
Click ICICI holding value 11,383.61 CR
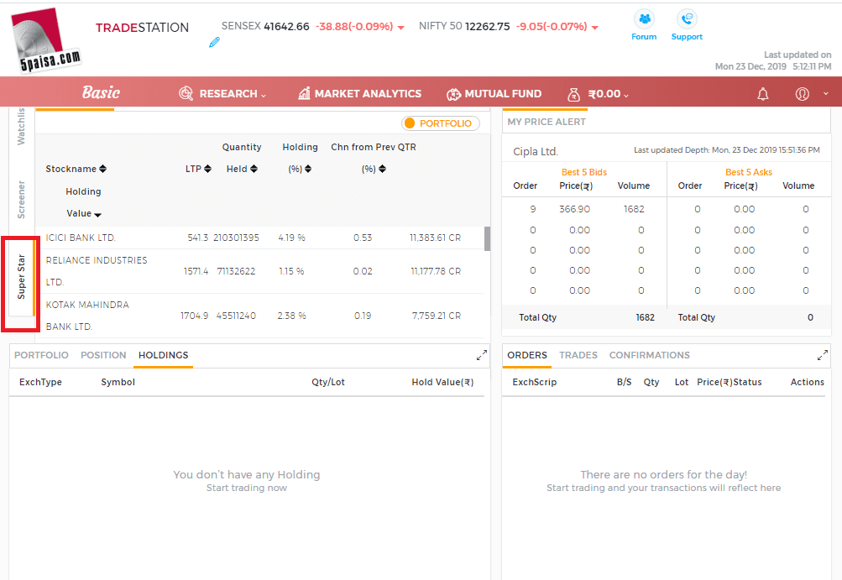(435, 238)
